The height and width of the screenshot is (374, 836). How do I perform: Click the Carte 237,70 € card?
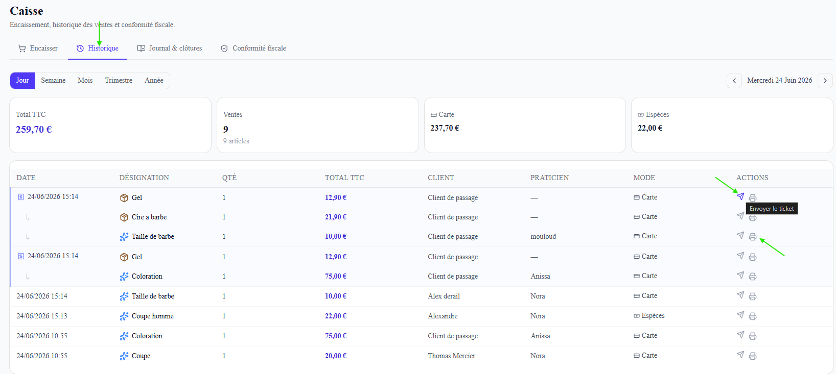[x=525, y=125]
